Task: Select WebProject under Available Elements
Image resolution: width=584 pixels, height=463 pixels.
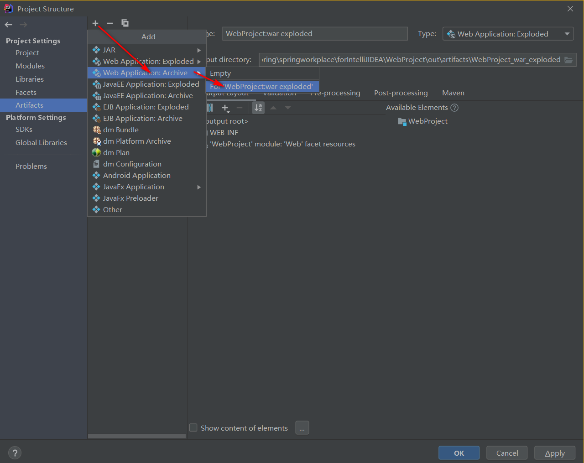Action: pos(422,121)
